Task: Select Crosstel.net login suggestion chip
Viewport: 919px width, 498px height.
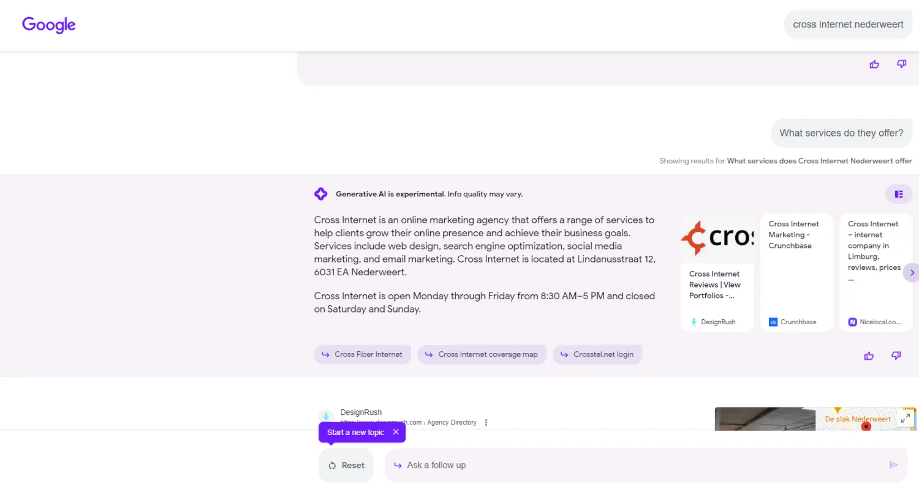Action: (597, 355)
